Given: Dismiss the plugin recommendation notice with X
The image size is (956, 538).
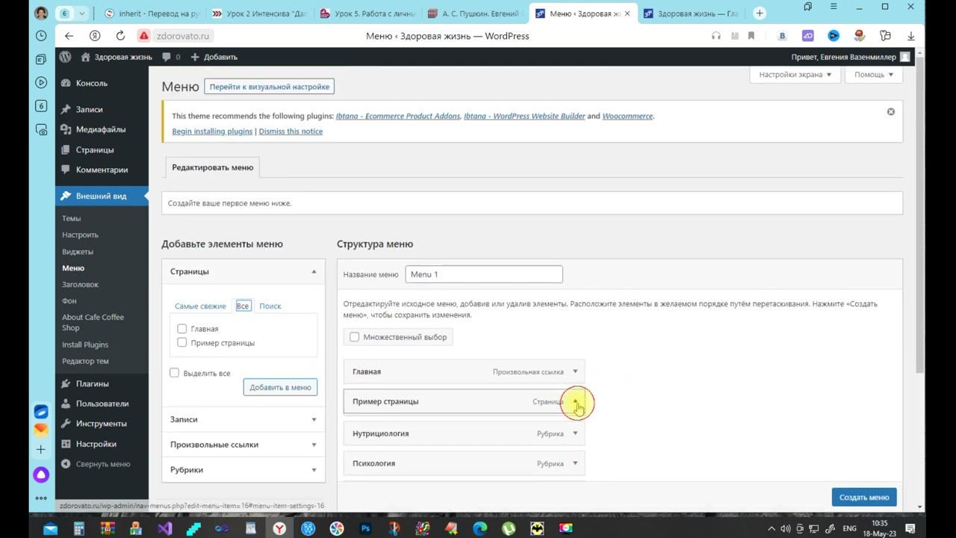Looking at the screenshot, I should pos(890,111).
